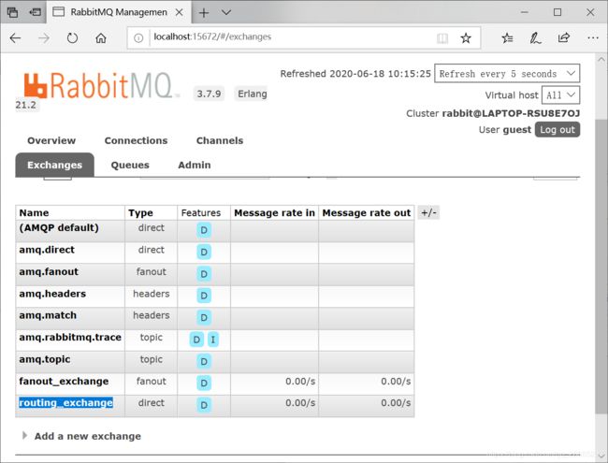
Task: Click the set-aside tabs icon
Action: (x=12, y=12)
